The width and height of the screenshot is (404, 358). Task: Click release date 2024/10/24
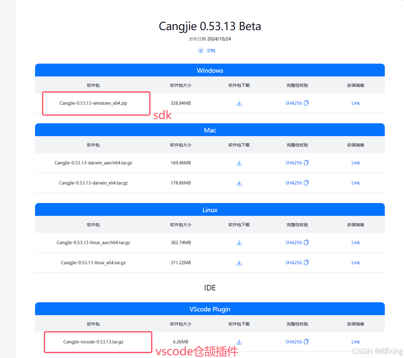coord(219,39)
